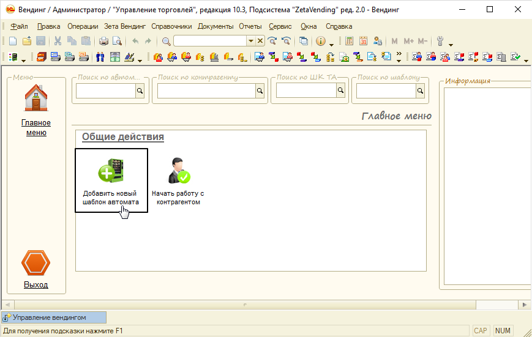The image size is (532, 337).
Task: Click the find next icon
Action: 272,41
